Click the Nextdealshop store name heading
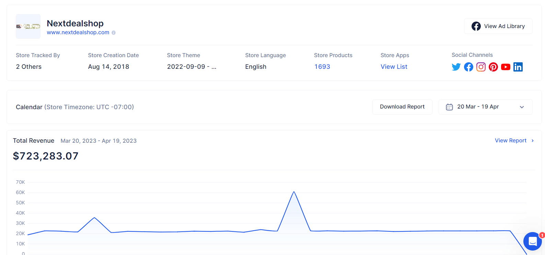 point(75,23)
